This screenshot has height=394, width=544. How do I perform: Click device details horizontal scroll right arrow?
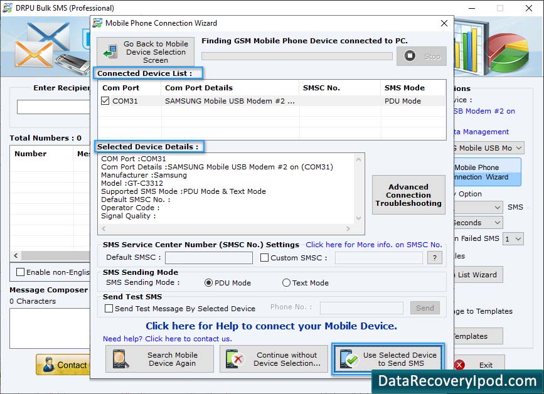click(348, 228)
